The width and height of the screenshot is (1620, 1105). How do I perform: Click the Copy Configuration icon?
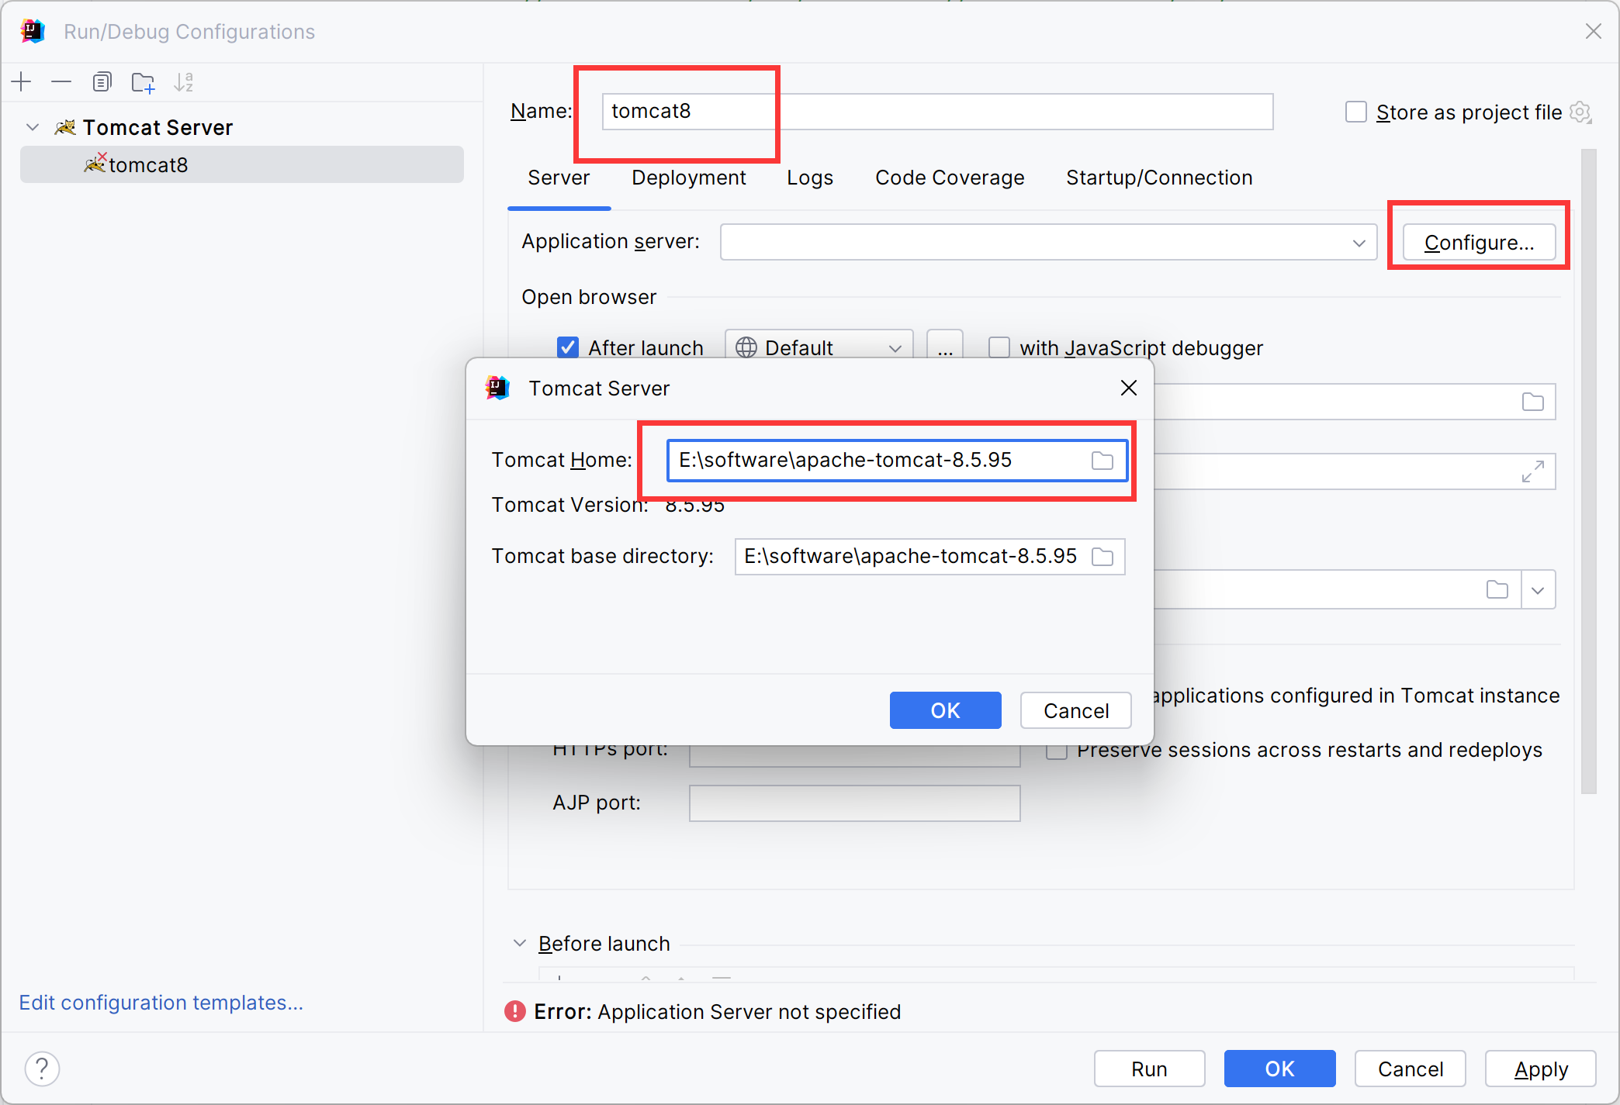pyautogui.click(x=102, y=81)
